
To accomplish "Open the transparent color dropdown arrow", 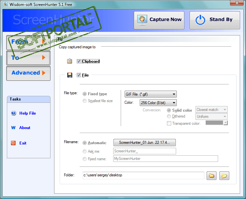I will click(225, 123).
